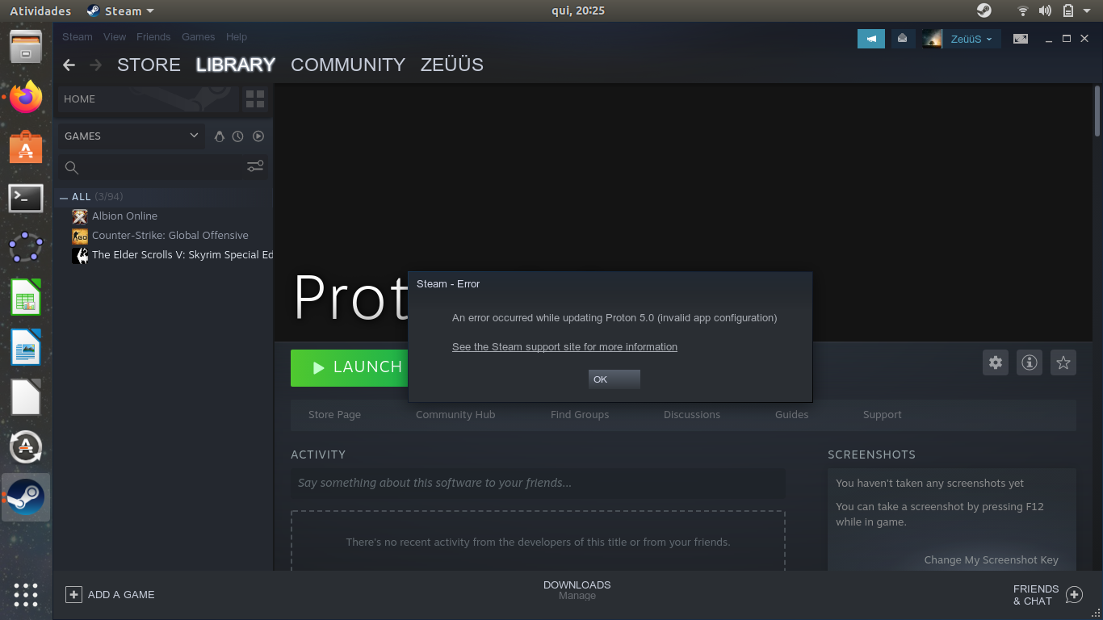Screen dimensions: 1103x620
Task: Expand the GAMES category dropdown
Action: coord(131,136)
